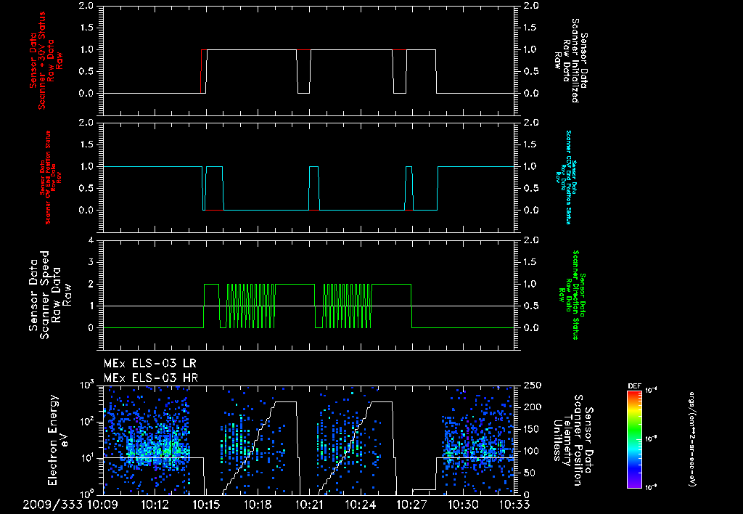Click the 10^2 tick on Electron Energy axis

[x=87, y=422]
